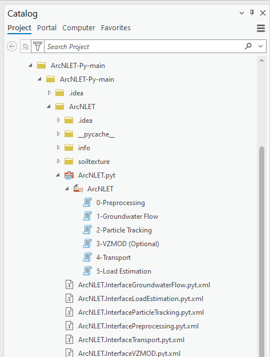
Task: Open the Catalog hamburger menu
Action: [x=261, y=28]
